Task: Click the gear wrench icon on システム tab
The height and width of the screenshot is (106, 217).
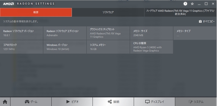Action: pos(190,102)
